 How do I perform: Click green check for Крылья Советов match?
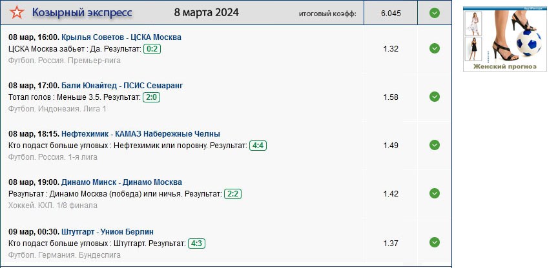(x=435, y=48)
